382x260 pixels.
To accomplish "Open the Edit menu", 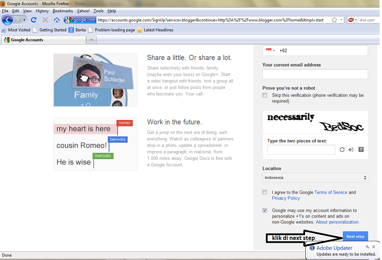I will (16, 11).
